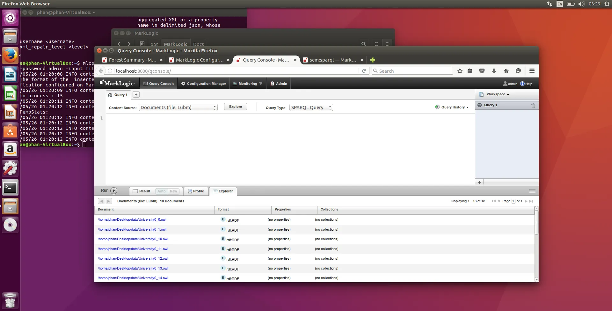Click the MarkLogic logo
This screenshot has width=612, height=311.
pos(117,83)
